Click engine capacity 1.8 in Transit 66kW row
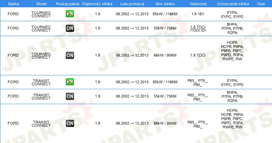This screenshot has width=272, height=143. [98, 124]
